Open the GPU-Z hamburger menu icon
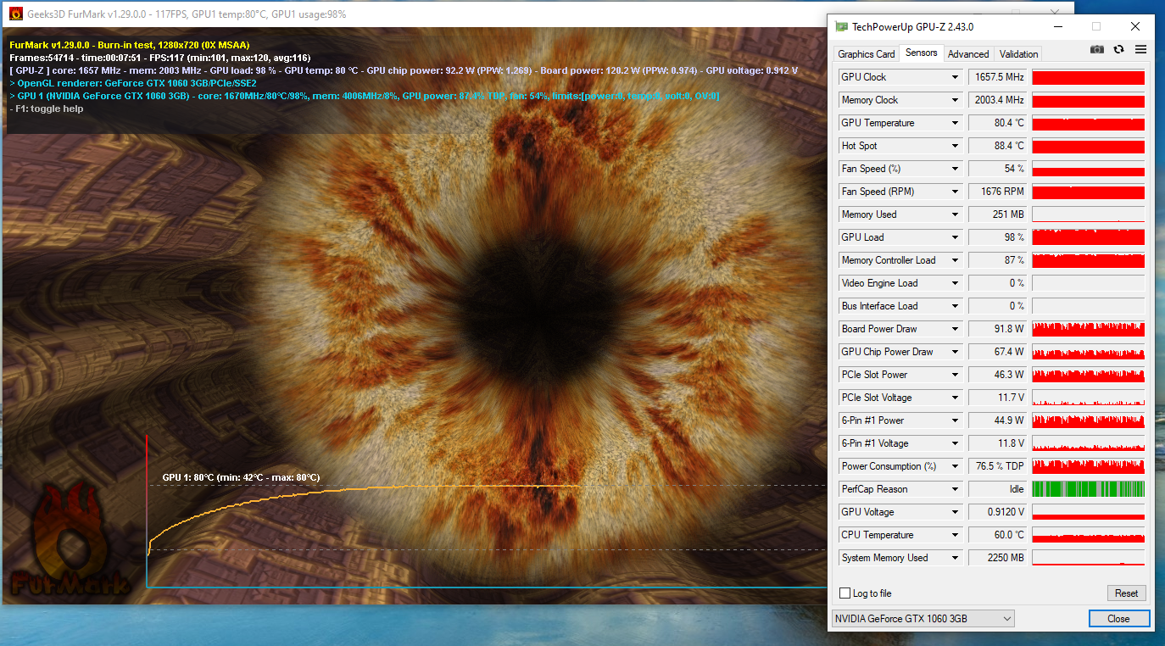The width and height of the screenshot is (1165, 646). pos(1140,50)
